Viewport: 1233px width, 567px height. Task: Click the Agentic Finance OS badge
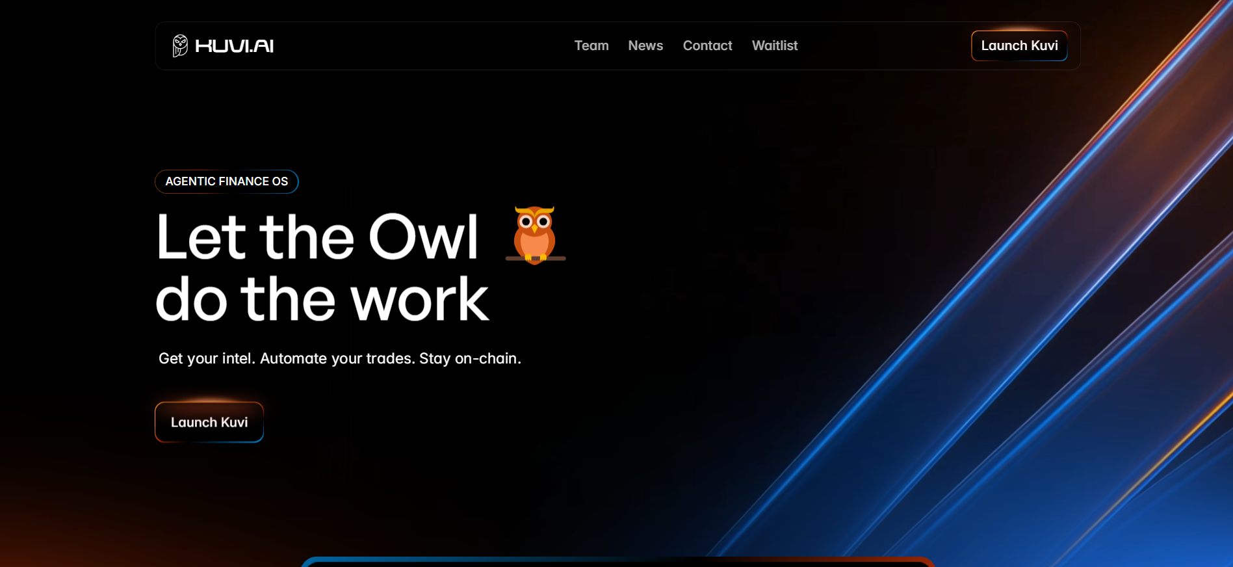pos(227,181)
